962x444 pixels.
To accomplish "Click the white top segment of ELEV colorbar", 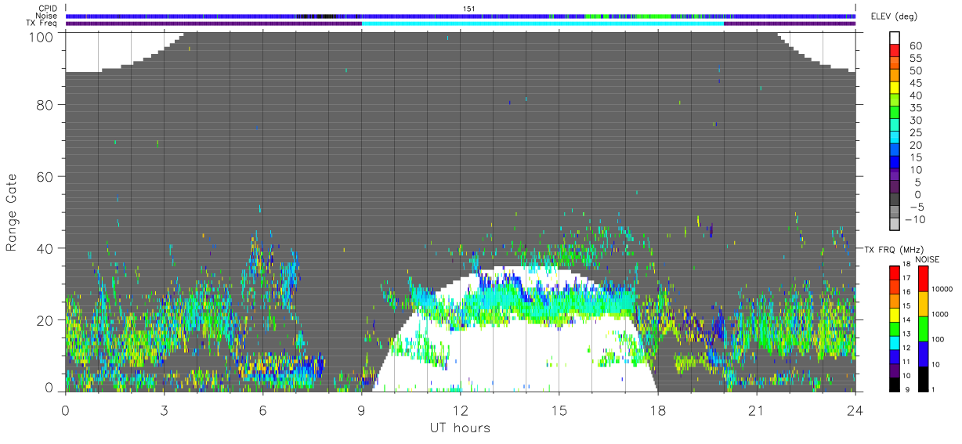I will pos(895,37).
